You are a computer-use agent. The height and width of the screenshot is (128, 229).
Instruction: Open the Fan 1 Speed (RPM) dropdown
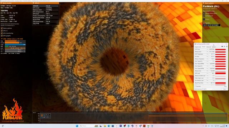click(207, 64)
